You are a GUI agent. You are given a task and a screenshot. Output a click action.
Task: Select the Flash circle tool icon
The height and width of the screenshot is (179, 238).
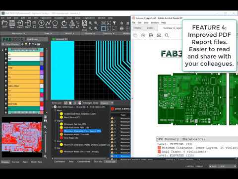pos(41,23)
